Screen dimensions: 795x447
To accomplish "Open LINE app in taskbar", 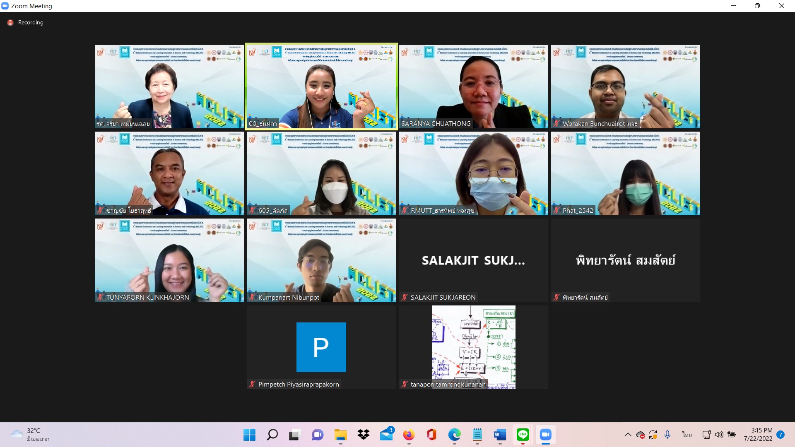I will (523, 435).
